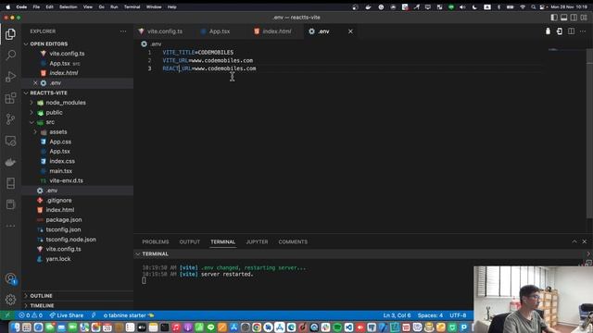Screen dimensions: 593x333
Task: Open the Problems panel tab
Action: [156, 241]
